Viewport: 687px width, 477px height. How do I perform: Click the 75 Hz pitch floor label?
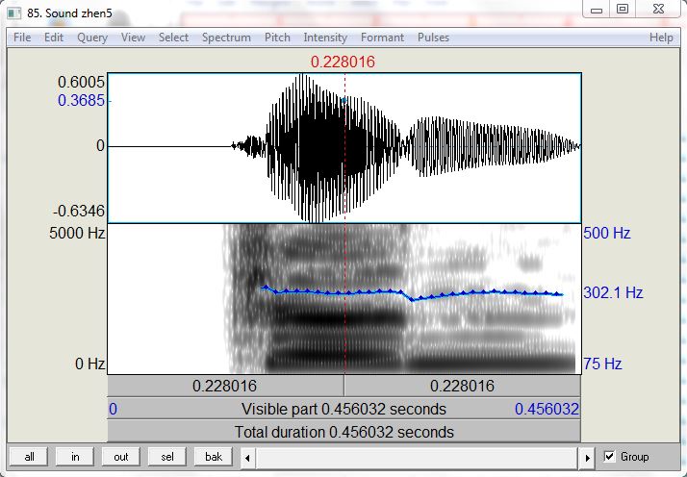tap(602, 364)
